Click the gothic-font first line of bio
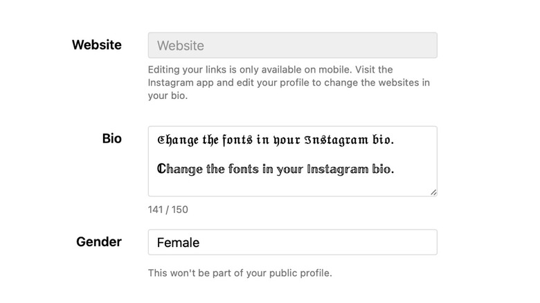 (275, 140)
